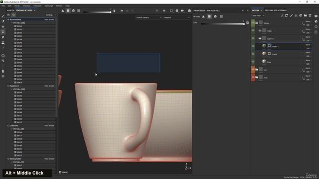Viewport: 319px width, 179px height.
Task: Toggle visibility of the Inside layer
Action: pyautogui.click(x=253, y=54)
